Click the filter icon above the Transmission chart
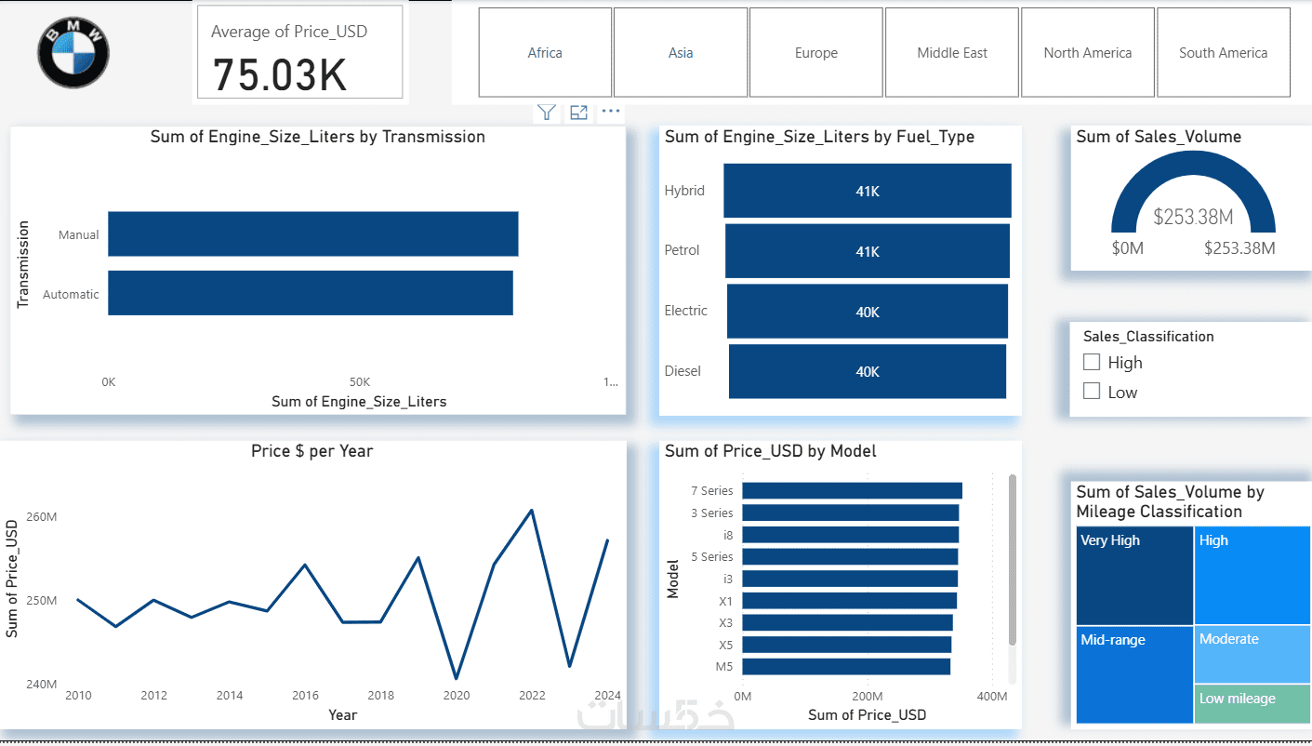 (547, 113)
